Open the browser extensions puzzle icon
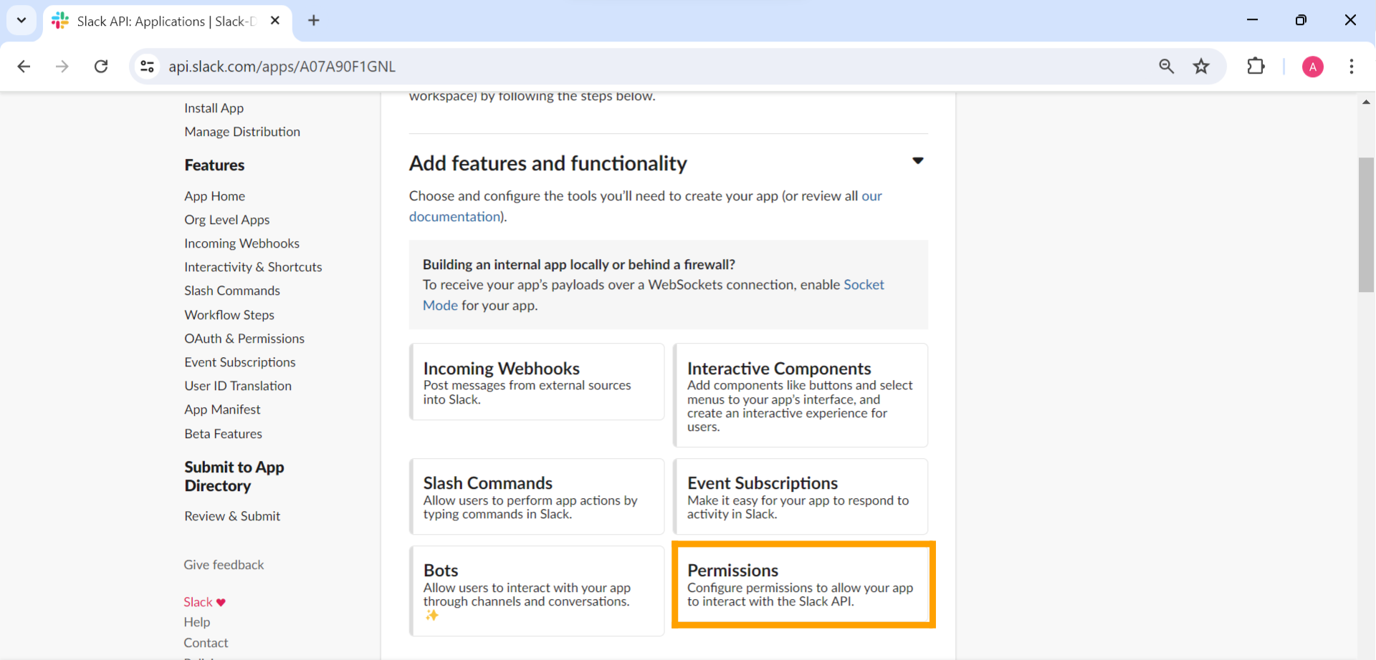 (x=1256, y=67)
